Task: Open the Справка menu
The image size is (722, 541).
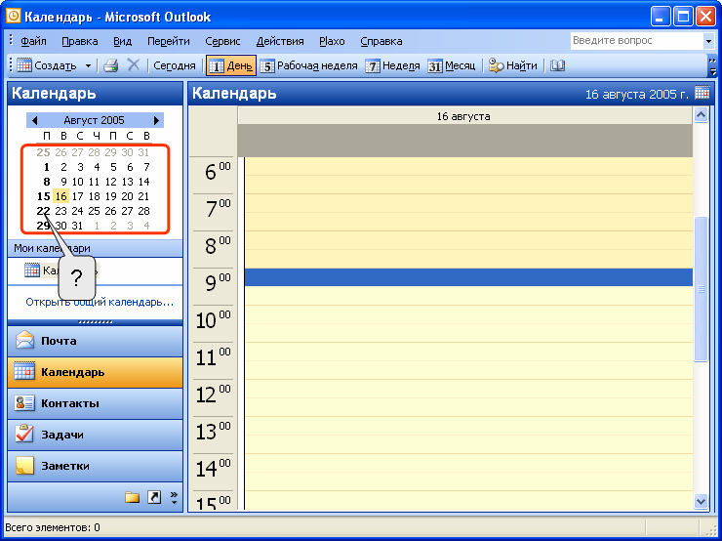Action: [381, 41]
